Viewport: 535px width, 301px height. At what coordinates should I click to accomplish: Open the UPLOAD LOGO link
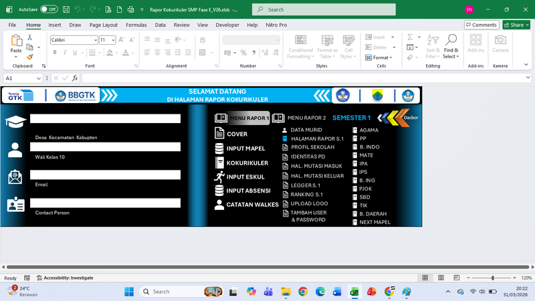pos(309,203)
